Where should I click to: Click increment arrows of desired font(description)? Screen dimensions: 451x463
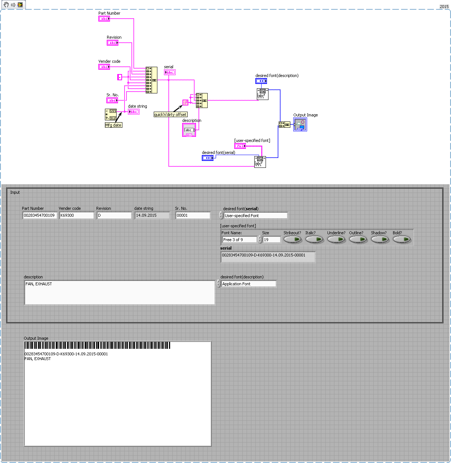click(x=219, y=283)
